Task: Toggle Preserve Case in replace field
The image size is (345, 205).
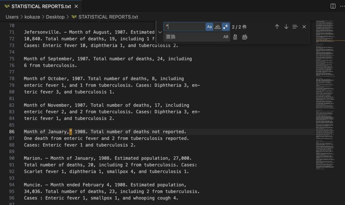Action: [226, 37]
